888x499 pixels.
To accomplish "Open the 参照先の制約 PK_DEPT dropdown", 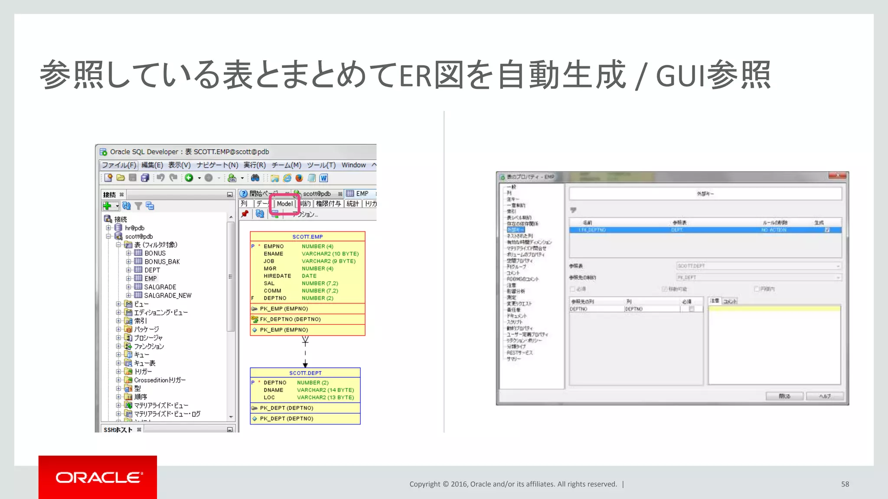I will pos(759,277).
